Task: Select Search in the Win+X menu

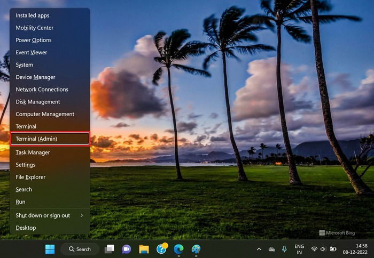Action: click(x=50, y=189)
